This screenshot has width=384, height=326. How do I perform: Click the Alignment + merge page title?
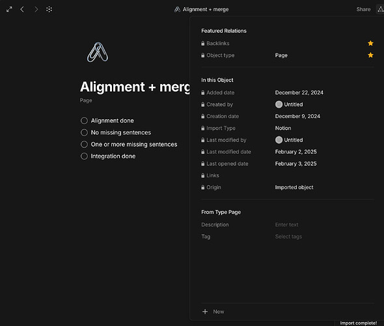pyautogui.click(x=135, y=87)
